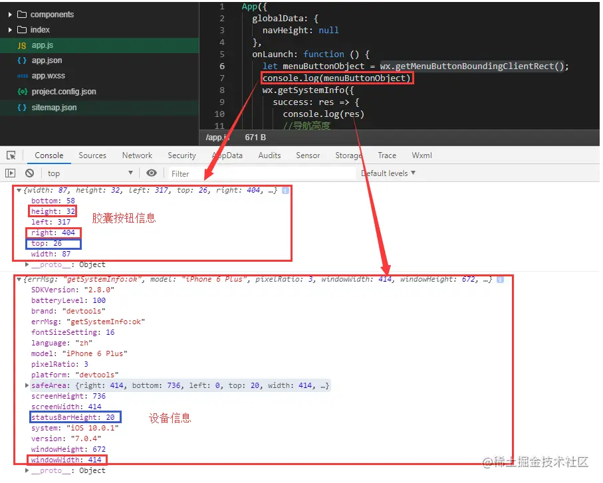Viewport: 603px width, 483px height.
Task: Select app.json in the file tree
Action: 100,60
